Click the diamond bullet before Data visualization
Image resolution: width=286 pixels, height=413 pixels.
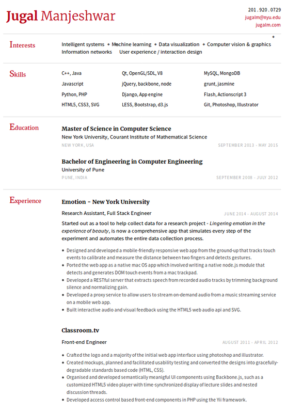155,44
